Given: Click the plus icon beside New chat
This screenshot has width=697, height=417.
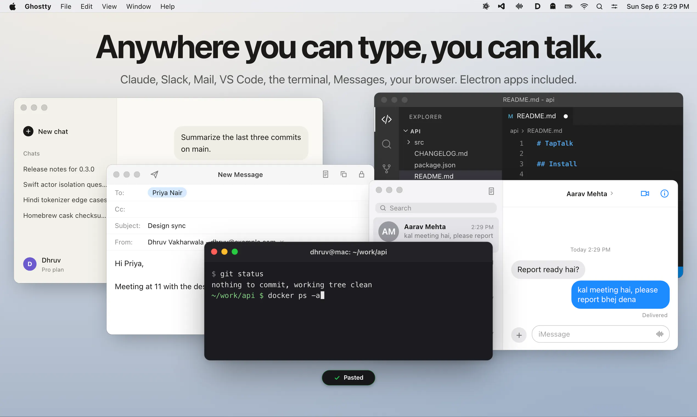Looking at the screenshot, I should pos(28,131).
